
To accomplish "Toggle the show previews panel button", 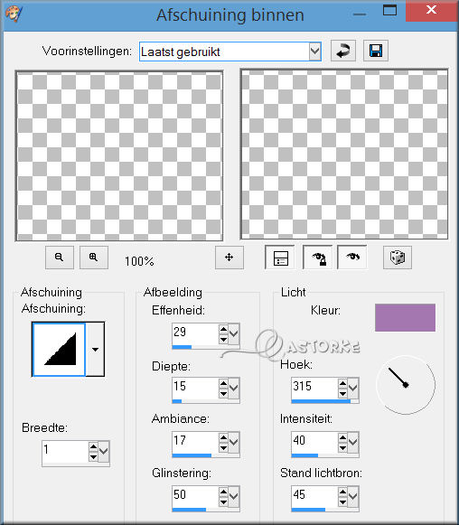I will [x=280, y=258].
